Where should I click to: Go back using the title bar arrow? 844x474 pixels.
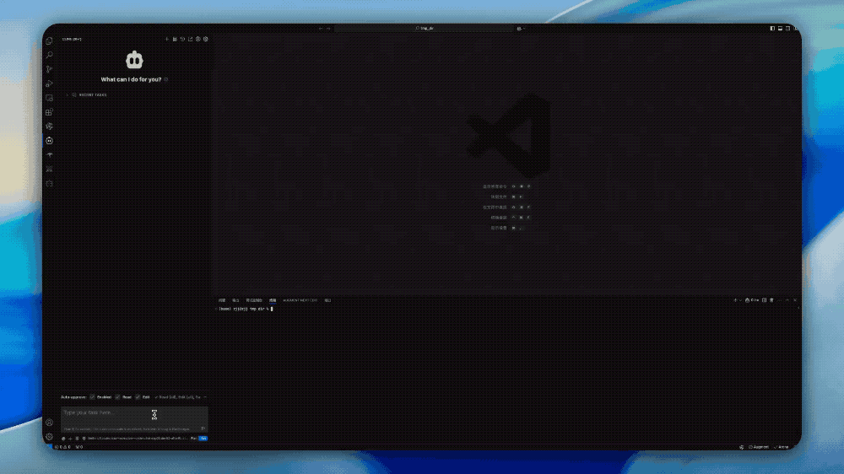[321, 29]
